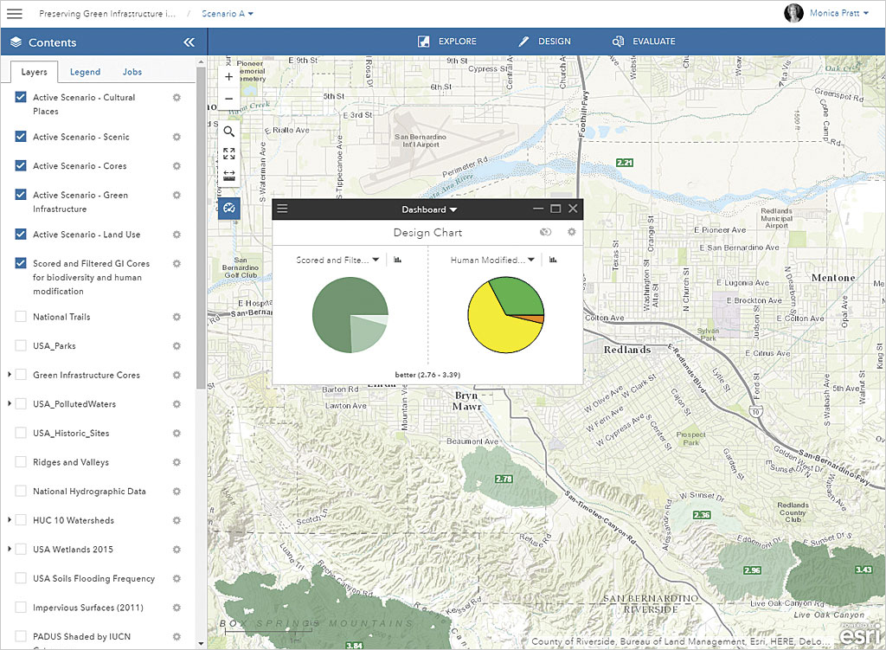Switch to the Jobs tab
This screenshot has width=886, height=650.
(132, 72)
